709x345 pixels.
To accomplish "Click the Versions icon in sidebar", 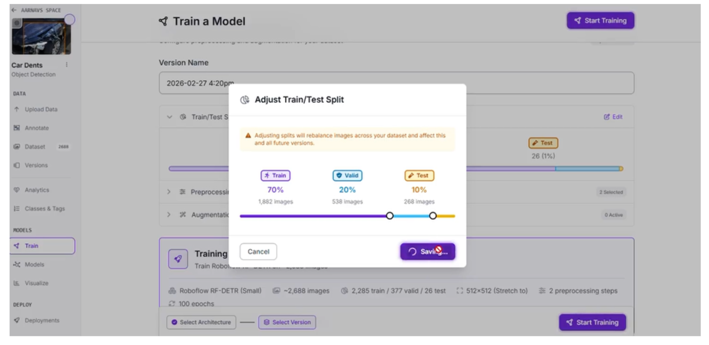I will click(17, 165).
